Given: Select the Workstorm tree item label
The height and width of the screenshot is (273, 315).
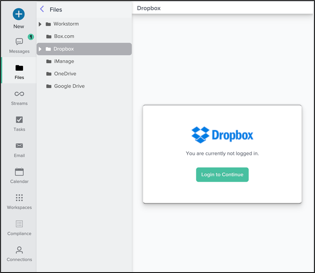Looking at the screenshot, I should tap(66, 24).
